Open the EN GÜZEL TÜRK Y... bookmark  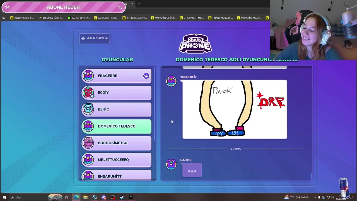tap(51, 18)
